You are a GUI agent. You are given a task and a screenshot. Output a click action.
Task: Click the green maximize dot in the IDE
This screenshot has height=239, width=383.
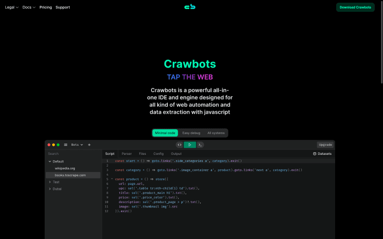point(58,145)
